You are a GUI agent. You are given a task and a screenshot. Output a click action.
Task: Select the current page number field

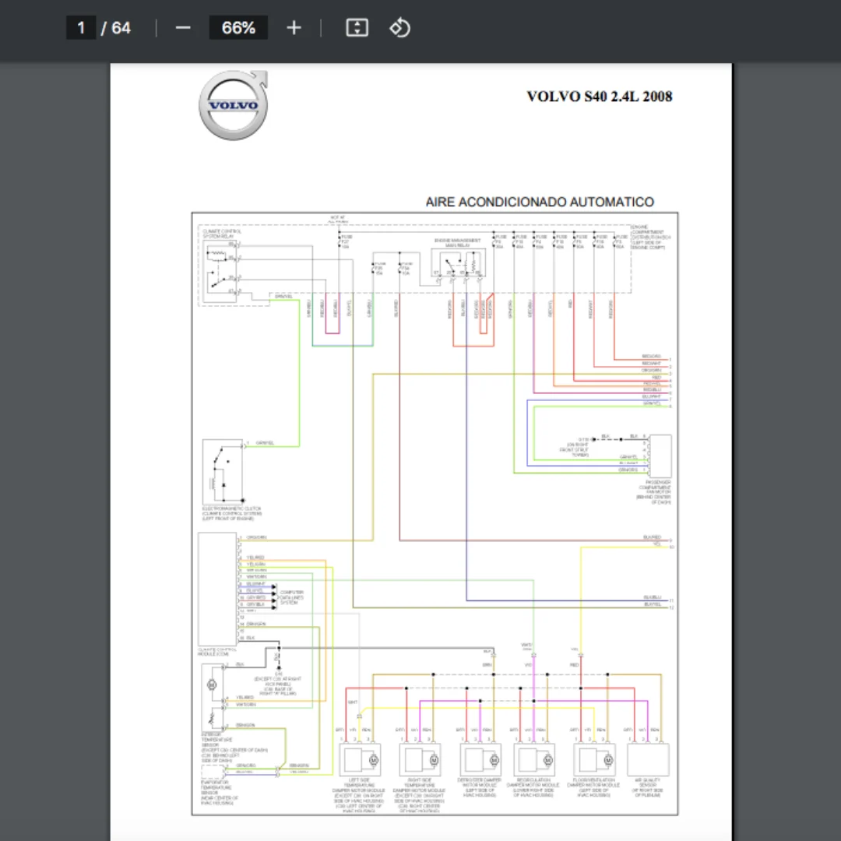81,28
